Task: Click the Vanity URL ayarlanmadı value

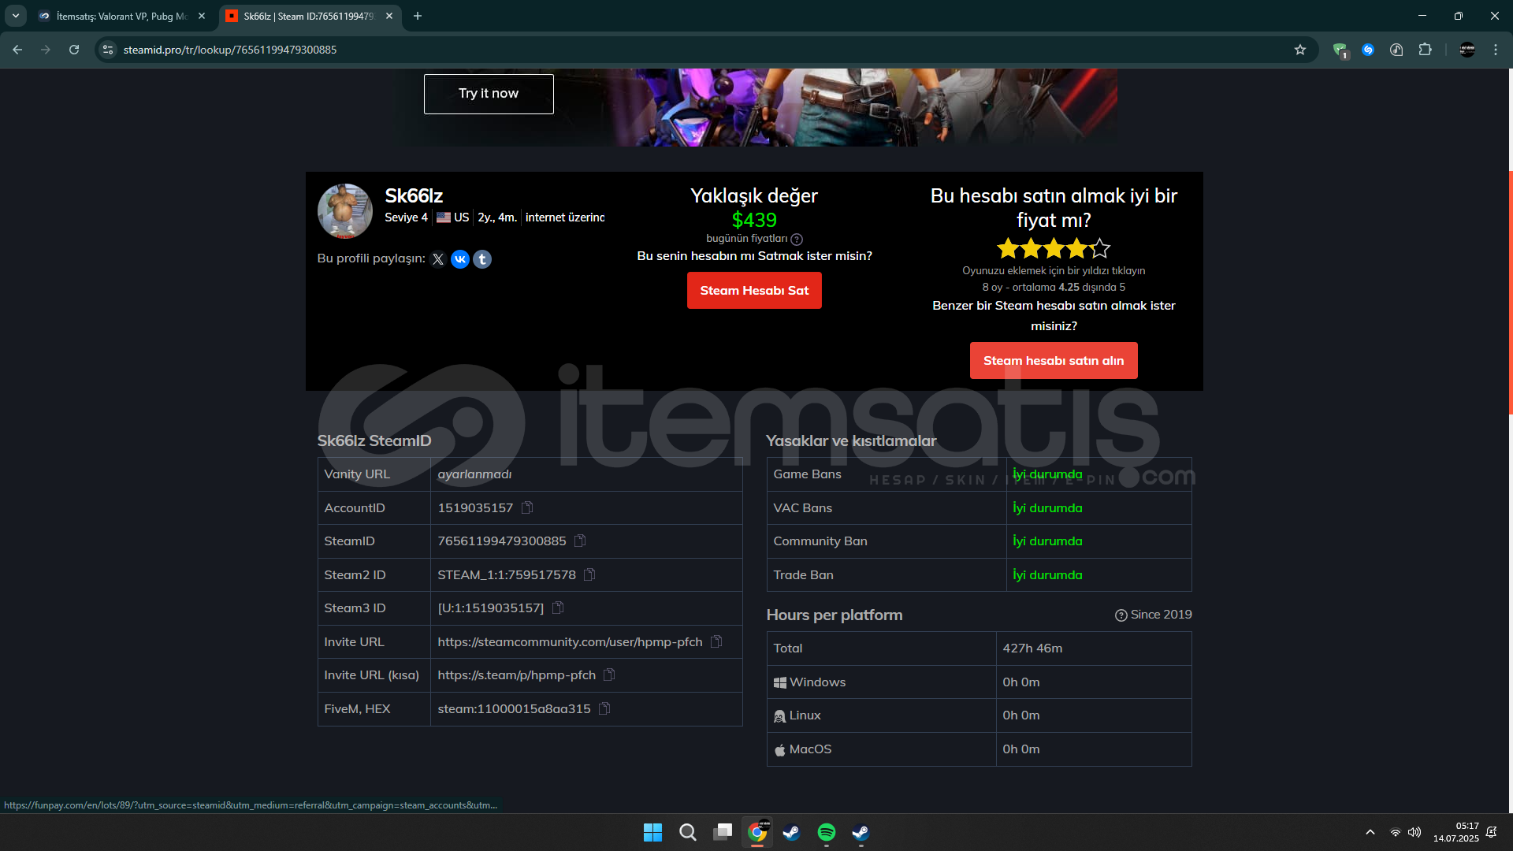Action: click(474, 474)
